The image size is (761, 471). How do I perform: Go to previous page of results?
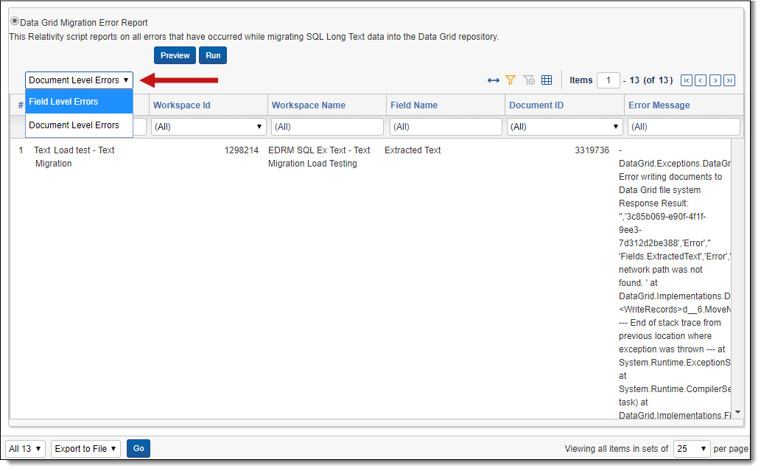[701, 80]
